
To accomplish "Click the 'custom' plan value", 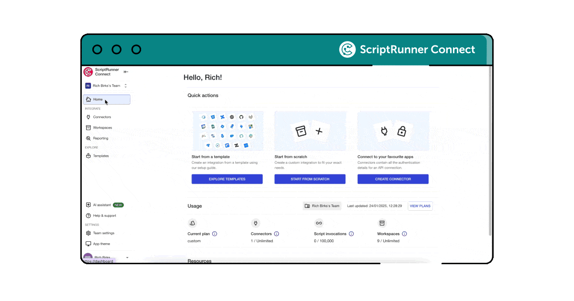I will pyautogui.click(x=194, y=241).
